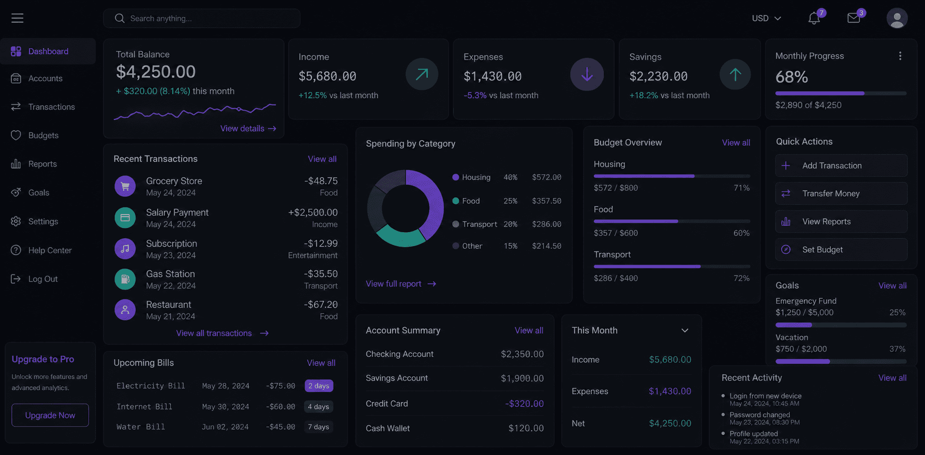The height and width of the screenshot is (455, 925).
Task: Click the Net $4,250.00 value
Action: [x=670, y=423]
